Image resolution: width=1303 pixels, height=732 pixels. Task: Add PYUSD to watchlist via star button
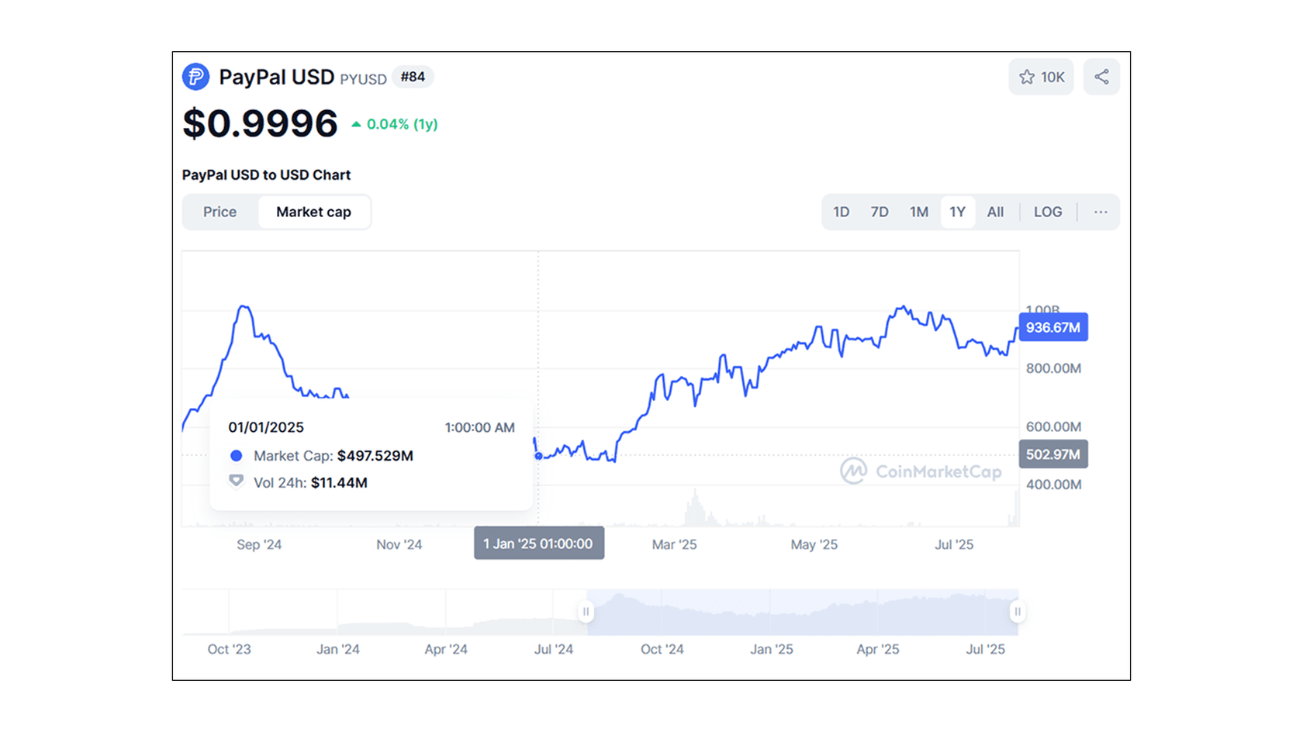[1041, 77]
